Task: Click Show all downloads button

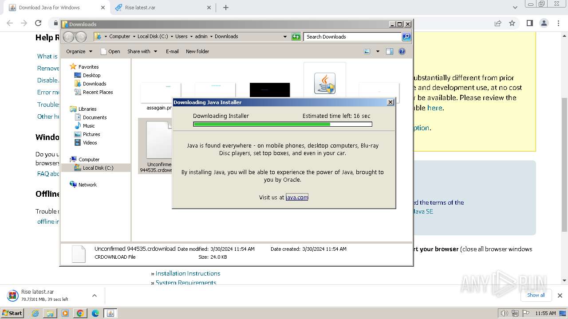Action: [x=536, y=296]
